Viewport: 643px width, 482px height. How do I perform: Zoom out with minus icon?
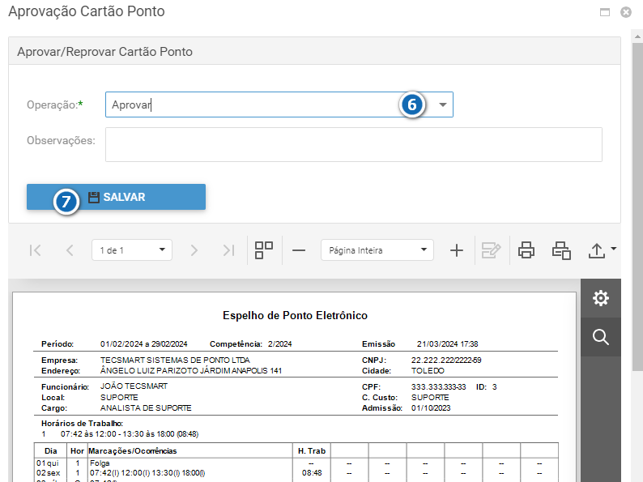[x=299, y=250]
